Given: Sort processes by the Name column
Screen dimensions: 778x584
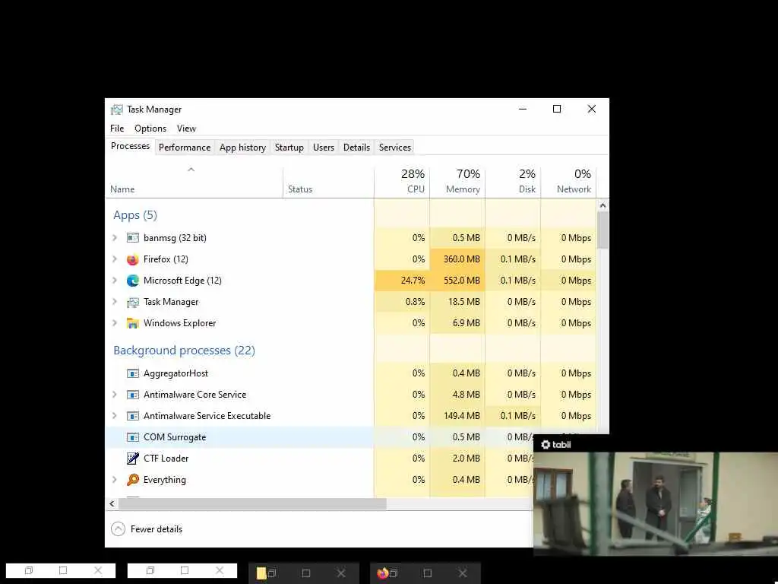Looking at the screenshot, I should [194, 182].
